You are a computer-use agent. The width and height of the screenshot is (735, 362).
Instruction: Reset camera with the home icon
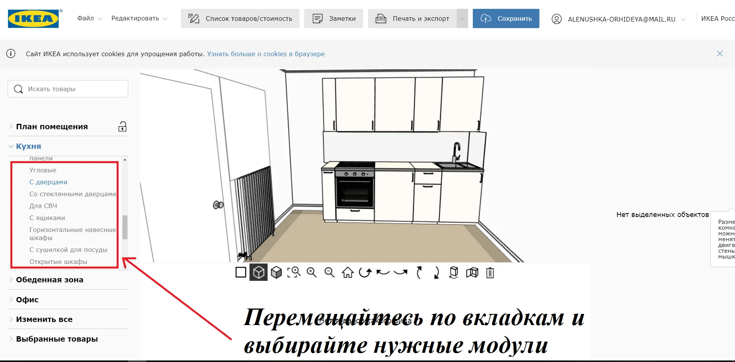click(x=348, y=272)
